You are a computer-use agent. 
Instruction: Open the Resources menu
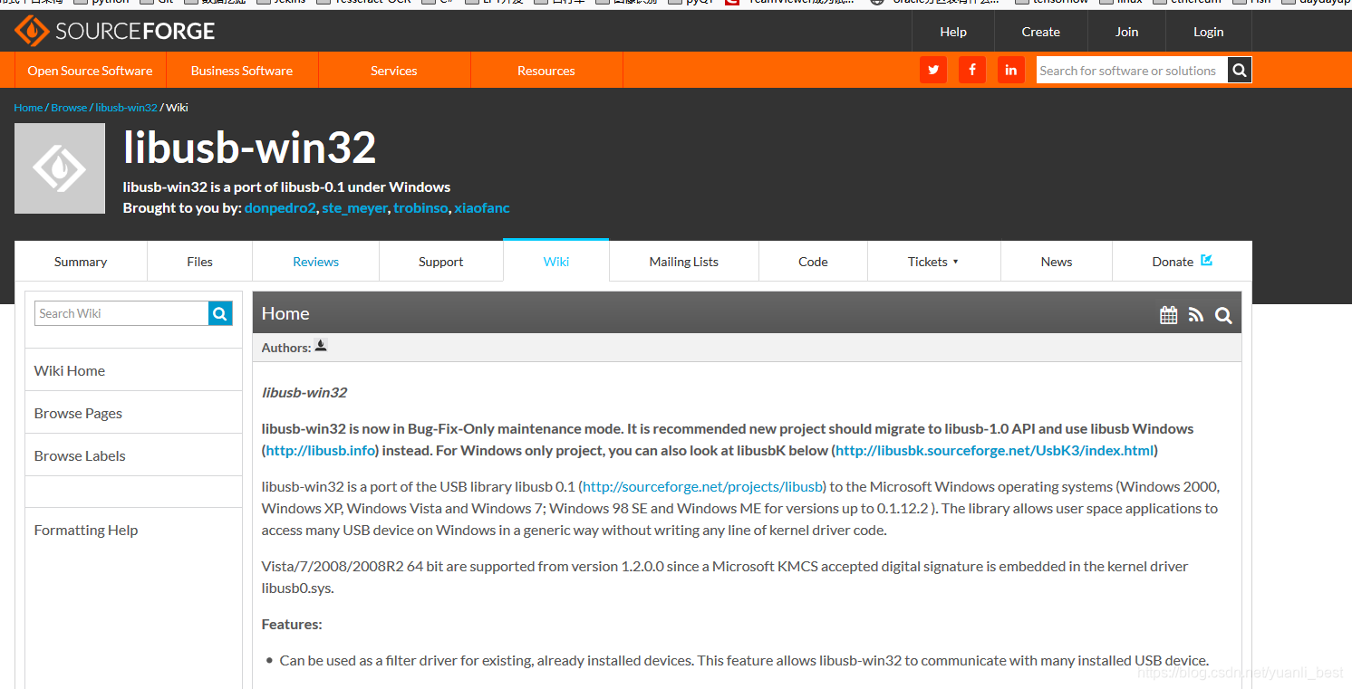tap(546, 71)
